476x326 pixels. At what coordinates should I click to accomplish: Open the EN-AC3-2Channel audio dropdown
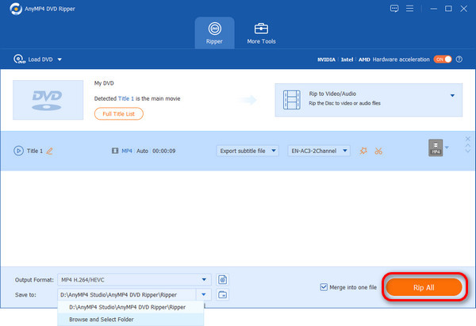pos(318,151)
